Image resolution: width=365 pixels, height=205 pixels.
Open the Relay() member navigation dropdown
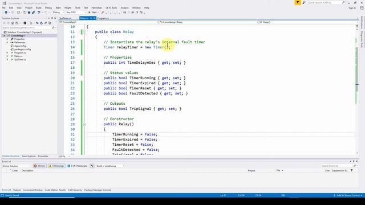(x=308, y=22)
